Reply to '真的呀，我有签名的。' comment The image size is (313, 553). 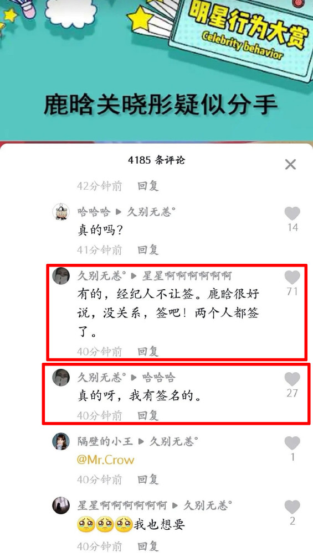(148, 415)
